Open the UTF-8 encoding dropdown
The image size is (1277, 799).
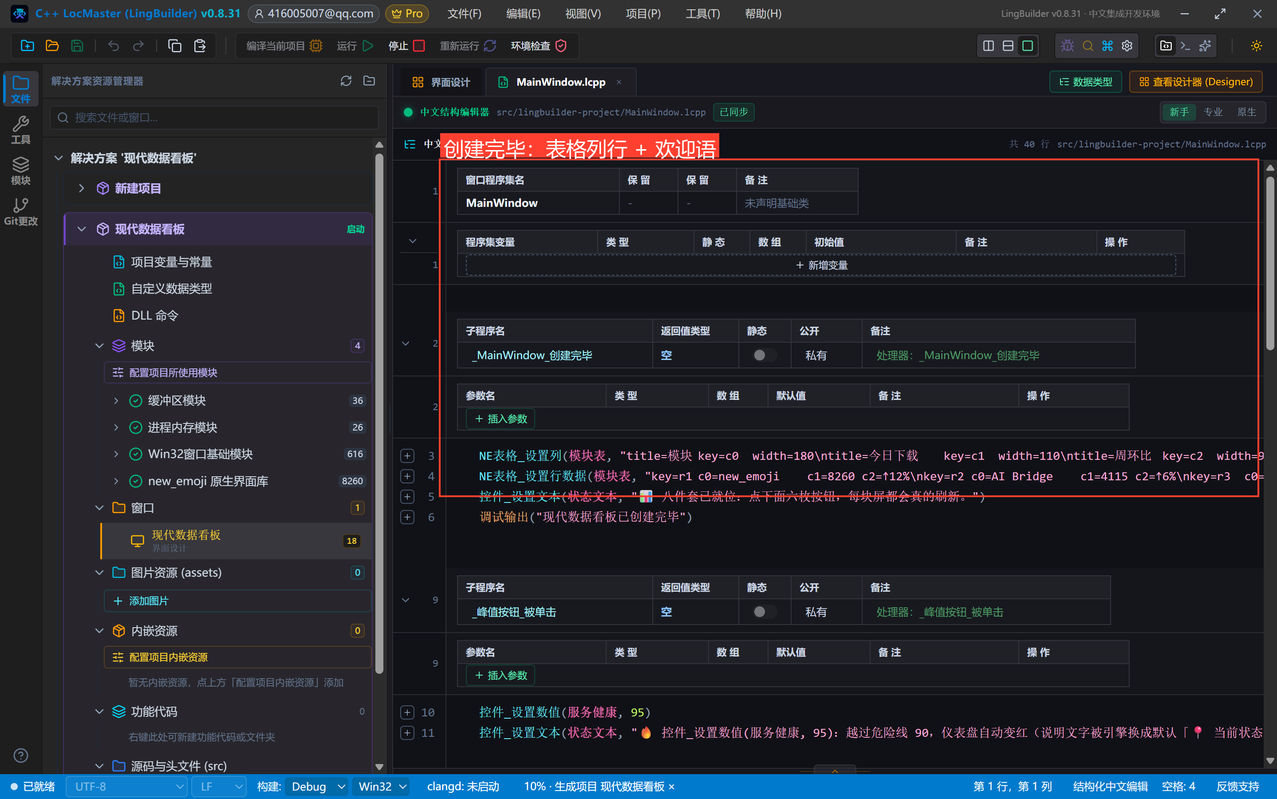[127, 786]
